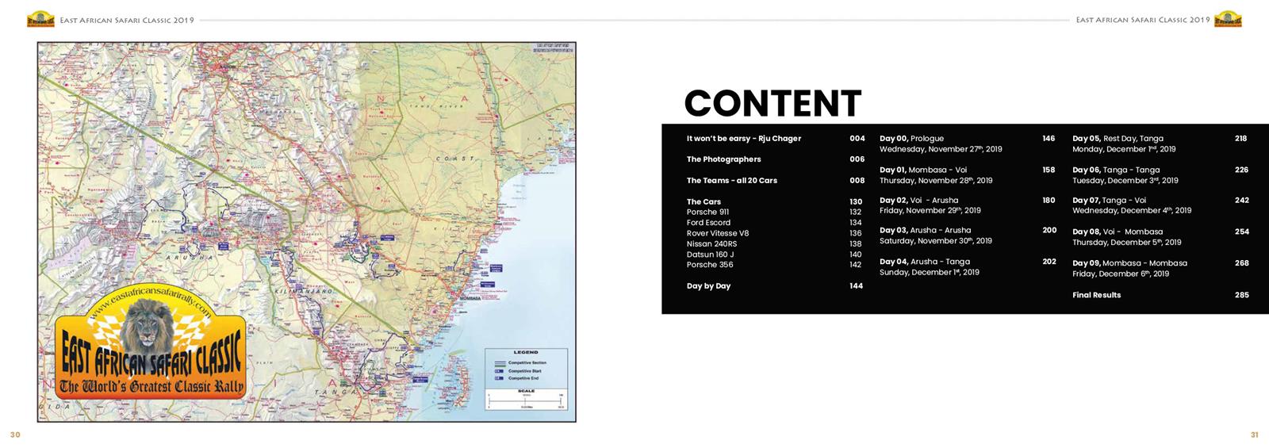Click page number 254 for Day 08
Screen dimensions: 1269x448
pos(1242,232)
